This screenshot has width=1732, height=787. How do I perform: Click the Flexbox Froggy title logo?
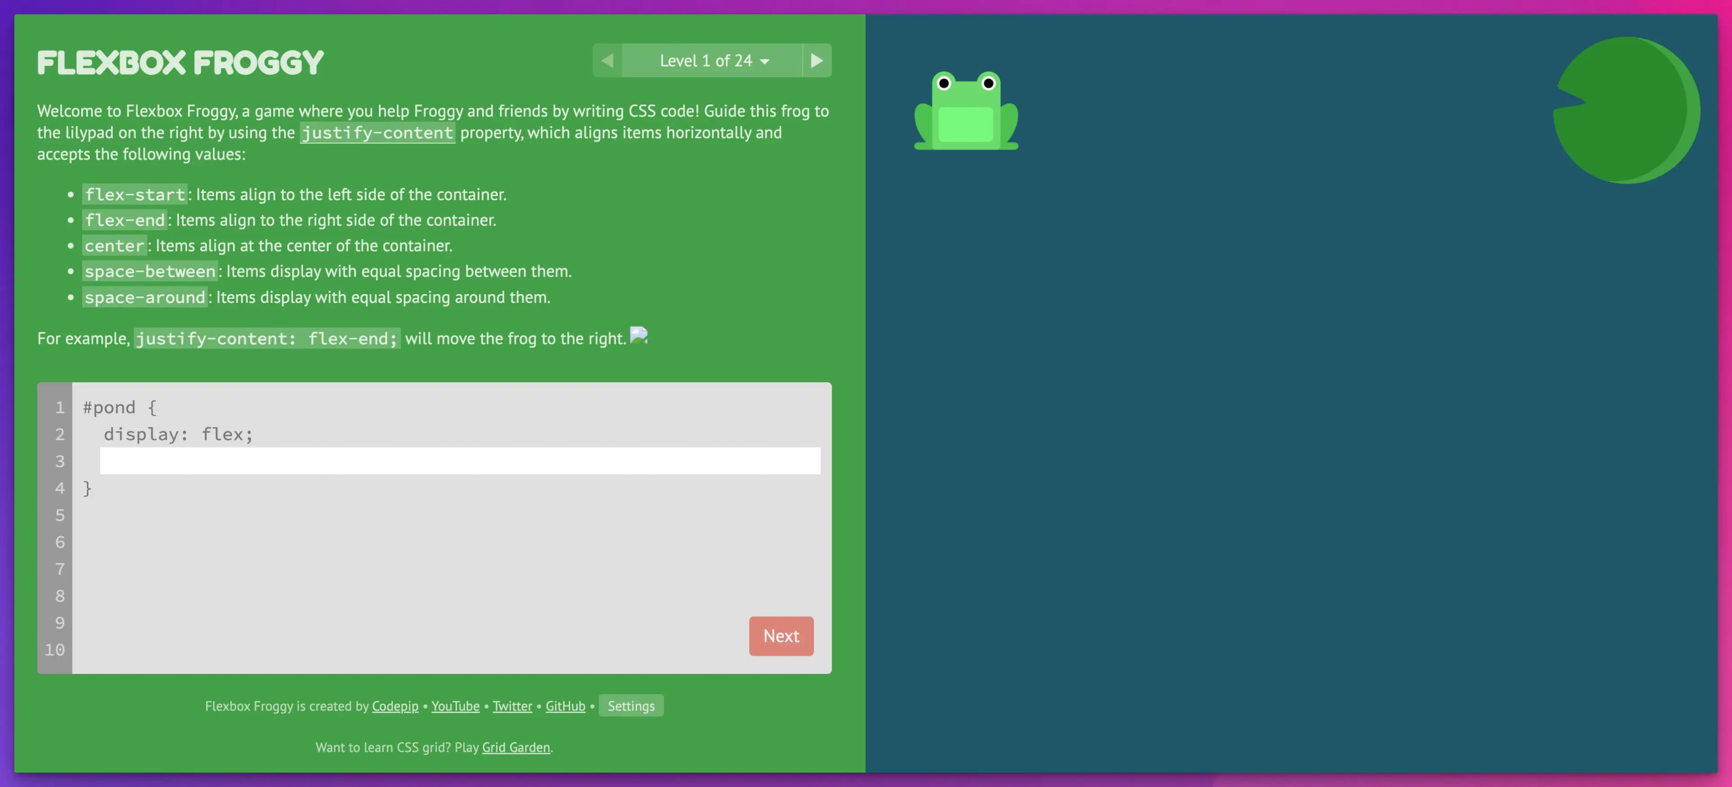click(x=180, y=62)
